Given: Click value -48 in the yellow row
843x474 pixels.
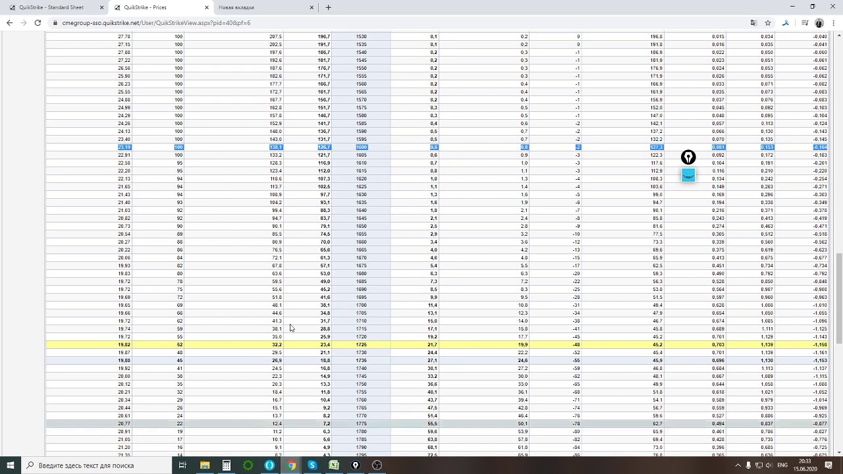Looking at the screenshot, I should 576,344.
